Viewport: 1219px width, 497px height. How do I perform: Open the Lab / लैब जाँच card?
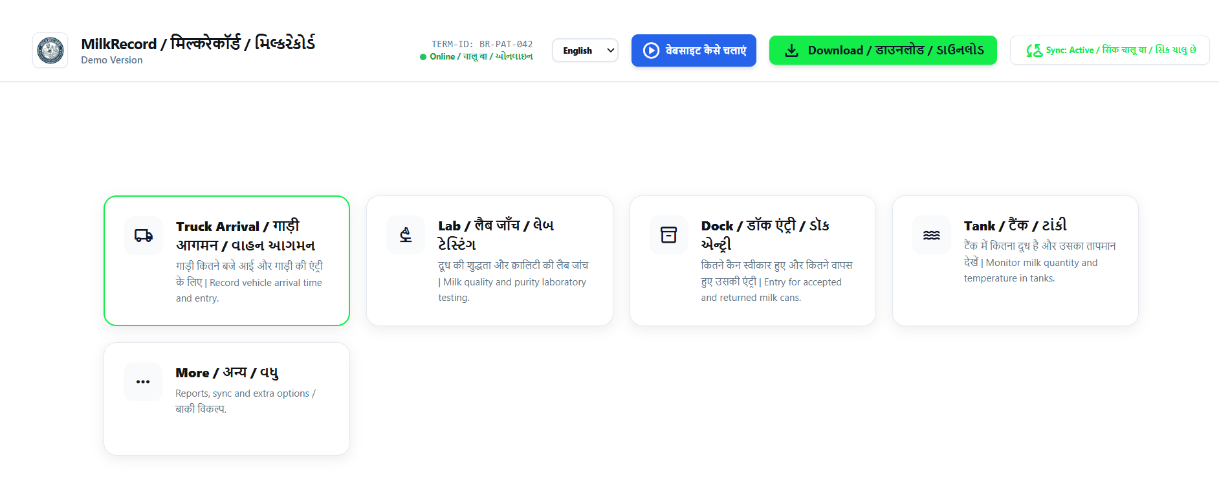click(490, 261)
